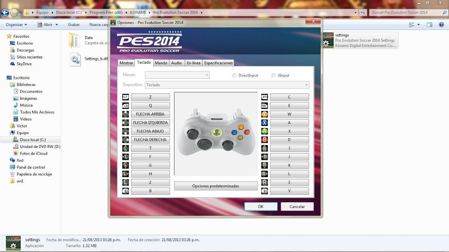Click the right stick icon beside K
Screen dimensions: 449x252
pyautogui.click(x=264, y=165)
